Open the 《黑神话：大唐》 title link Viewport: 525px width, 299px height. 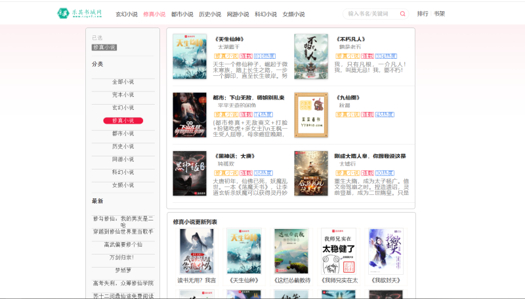(236, 156)
